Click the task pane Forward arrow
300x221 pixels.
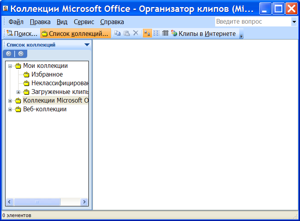(21, 54)
